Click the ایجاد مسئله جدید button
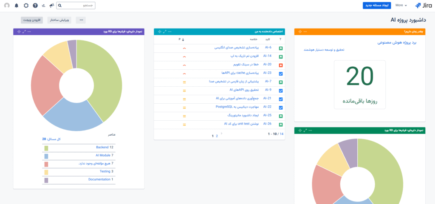Screen dimensions: 435x204 point(377,5)
